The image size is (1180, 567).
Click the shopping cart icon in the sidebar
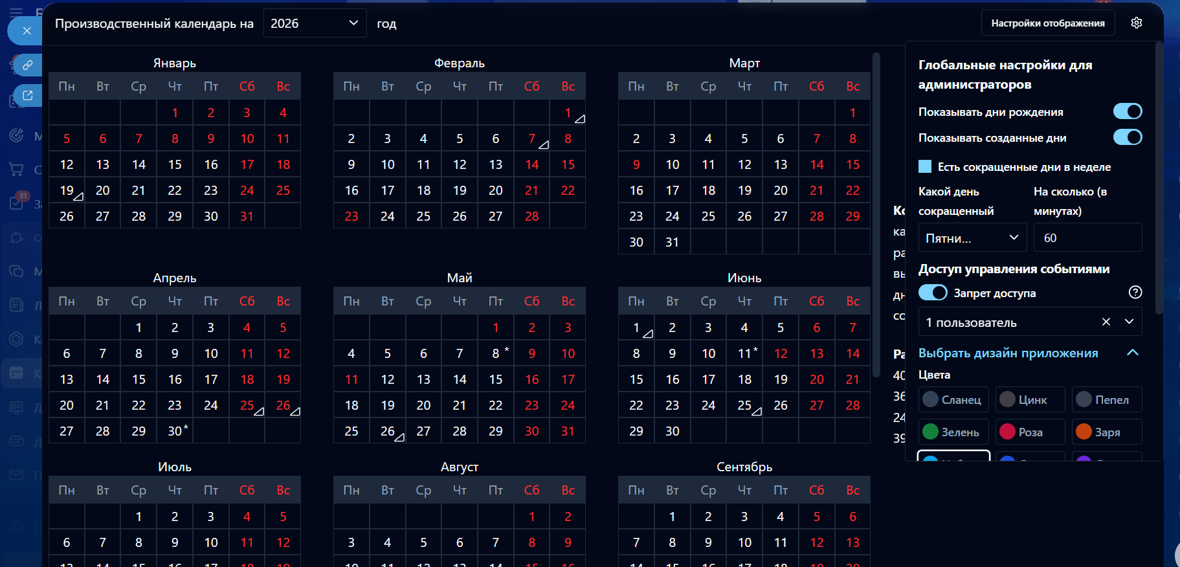tap(16, 170)
